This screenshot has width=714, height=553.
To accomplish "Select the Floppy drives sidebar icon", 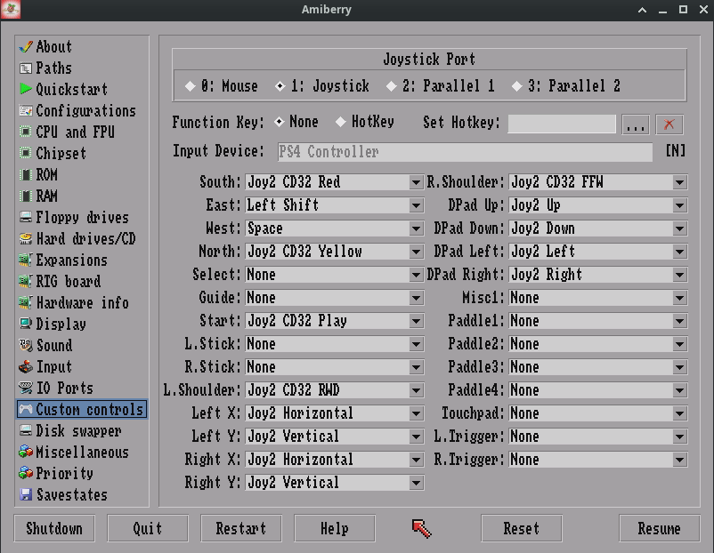I will tap(27, 217).
